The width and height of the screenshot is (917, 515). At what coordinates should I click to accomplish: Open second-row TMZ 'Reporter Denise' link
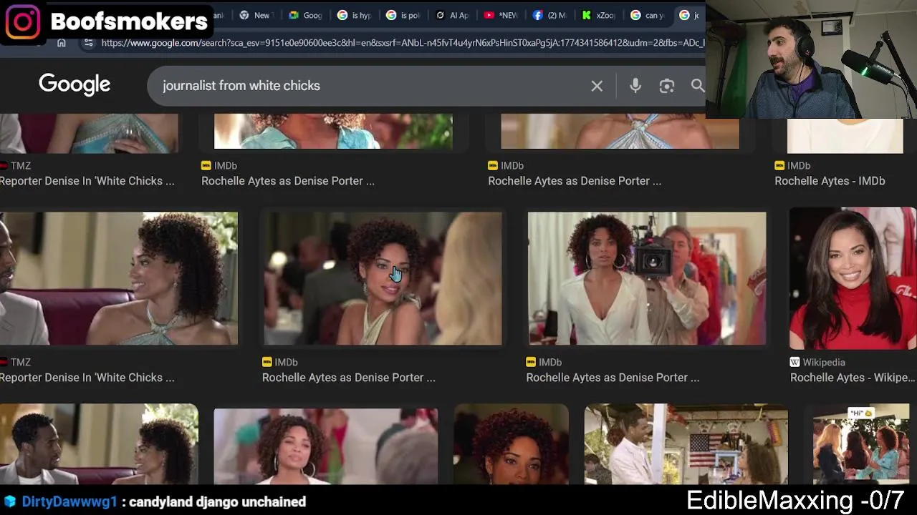pos(87,378)
